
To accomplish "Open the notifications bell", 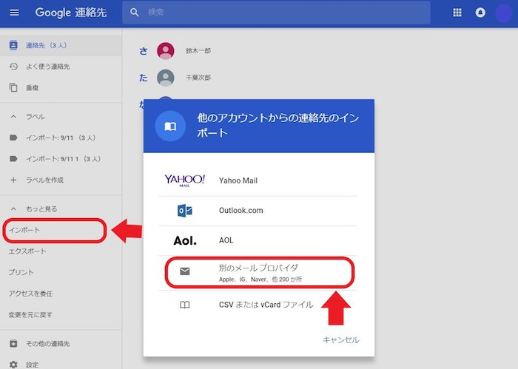I will [x=480, y=13].
